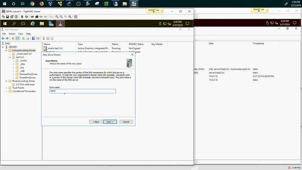The width and height of the screenshot is (302, 170).
Task: Open remote server Start menu
Action: (5, 24)
